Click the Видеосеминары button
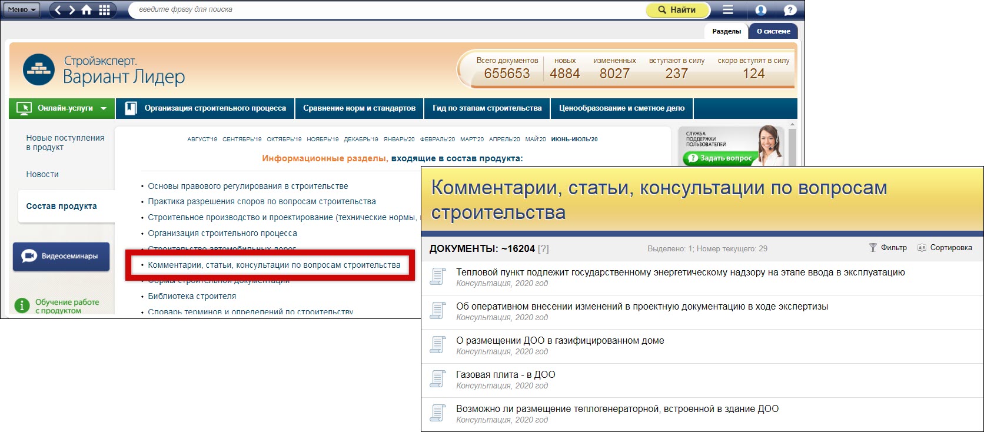 [x=61, y=257]
